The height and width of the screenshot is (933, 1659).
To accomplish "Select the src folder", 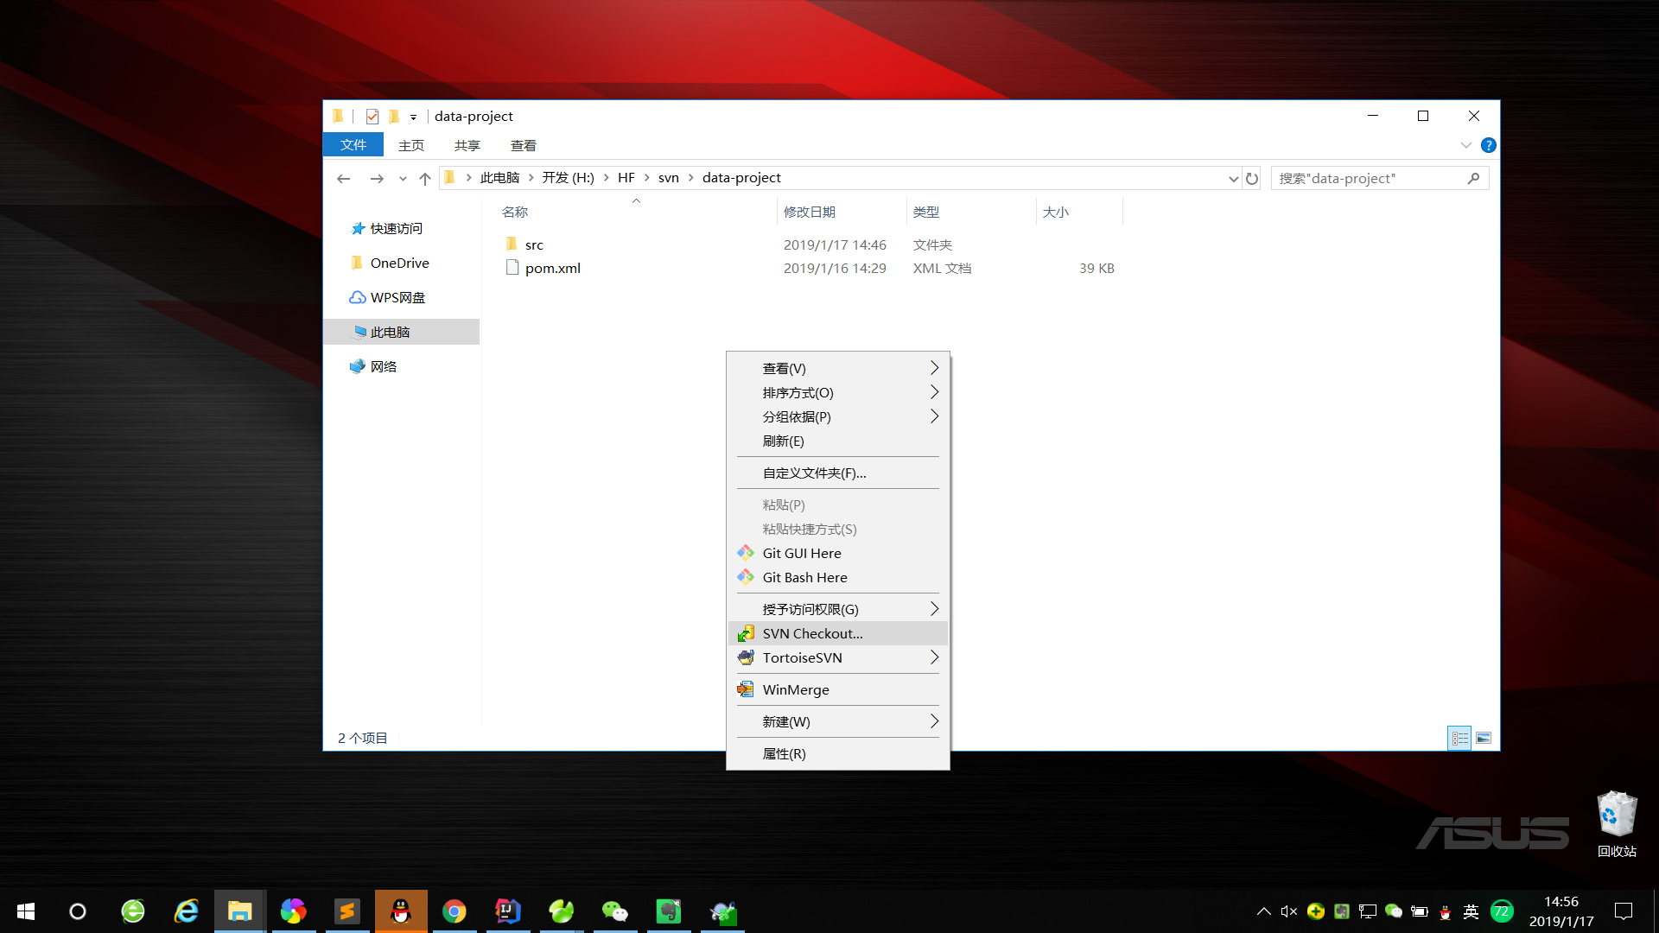I will 534,244.
